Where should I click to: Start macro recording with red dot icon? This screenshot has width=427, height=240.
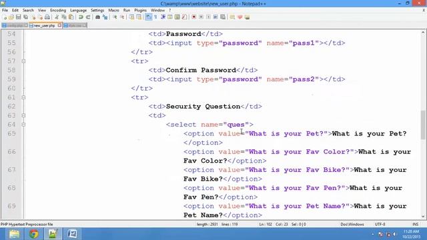(x=194, y=17)
